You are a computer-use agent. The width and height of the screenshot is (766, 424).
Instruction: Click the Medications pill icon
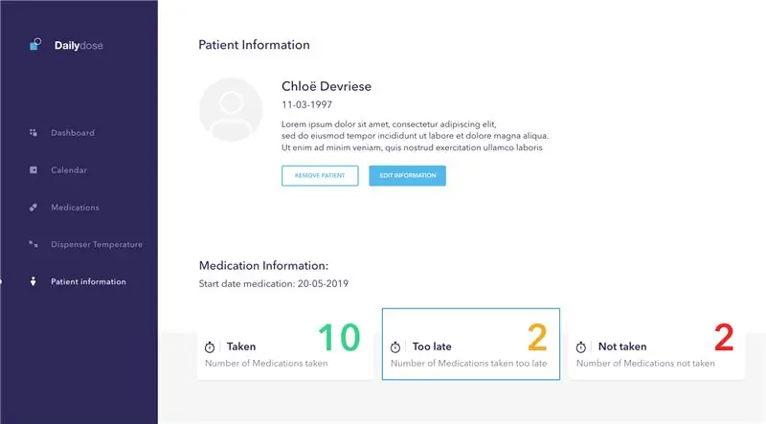34,207
